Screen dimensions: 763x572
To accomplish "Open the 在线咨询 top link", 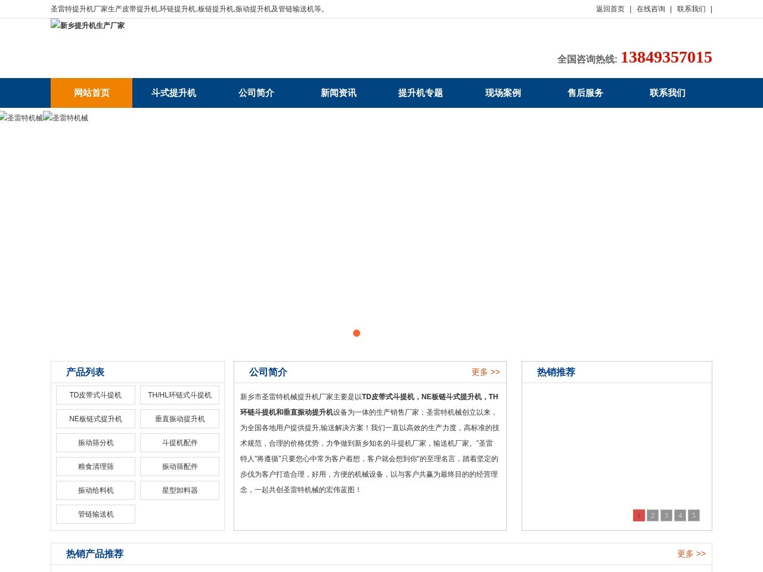I will pos(650,9).
